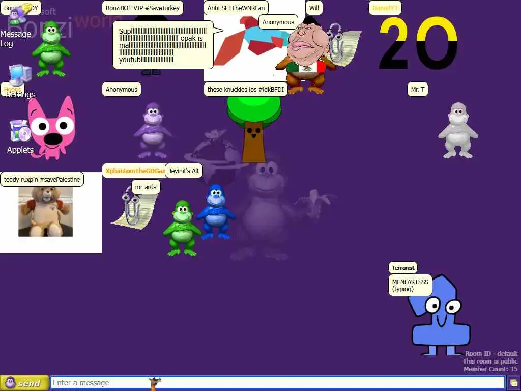Click the Mr. T name tag
The height and width of the screenshot is (391, 521).
coord(417,89)
